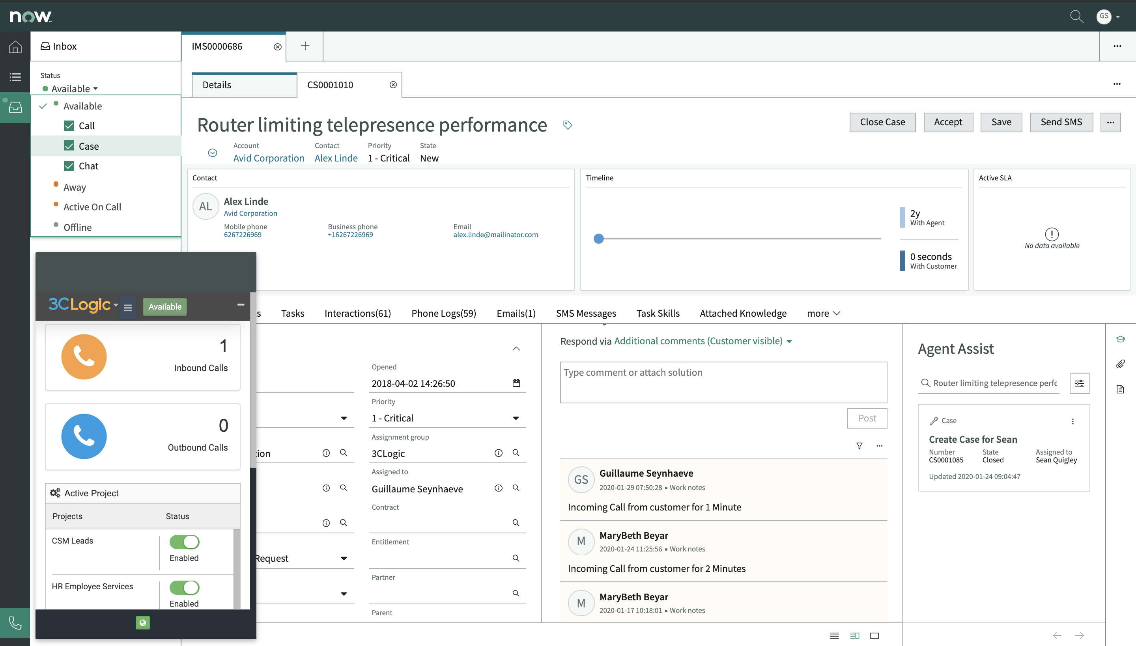Screen dimensions: 1136x646
Task: Uncheck the Chat channel checkbox
Action: (x=69, y=166)
